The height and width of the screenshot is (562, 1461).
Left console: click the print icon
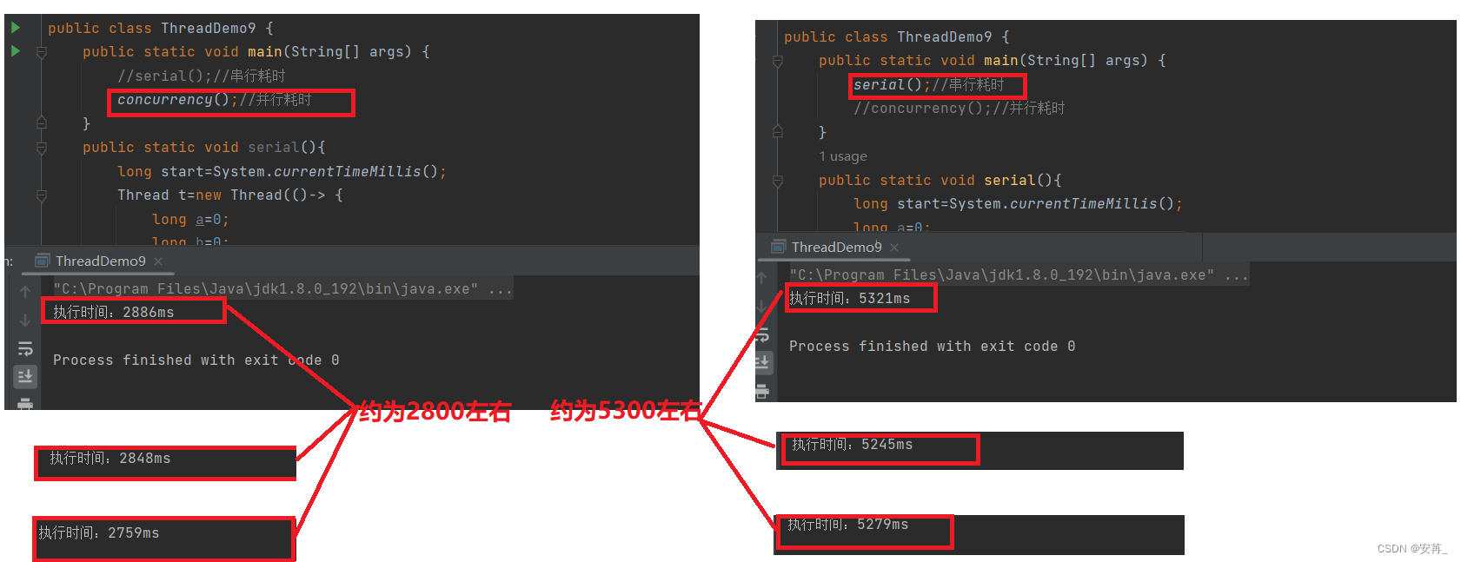[x=25, y=404]
